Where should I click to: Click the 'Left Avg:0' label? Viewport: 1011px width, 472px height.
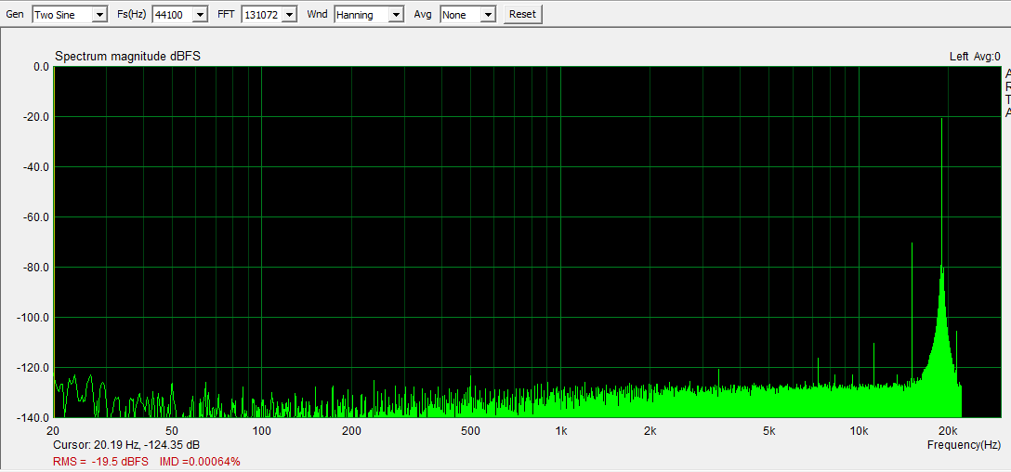click(x=975, y=57)
